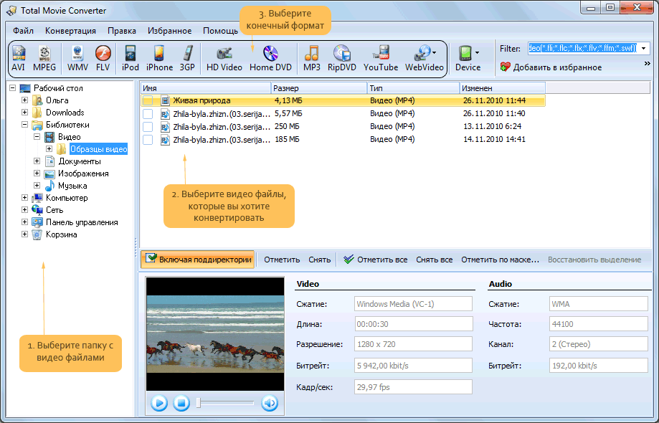Click the Сеть network icon
Screen dimensions: 659x423
tap(37, 210)
